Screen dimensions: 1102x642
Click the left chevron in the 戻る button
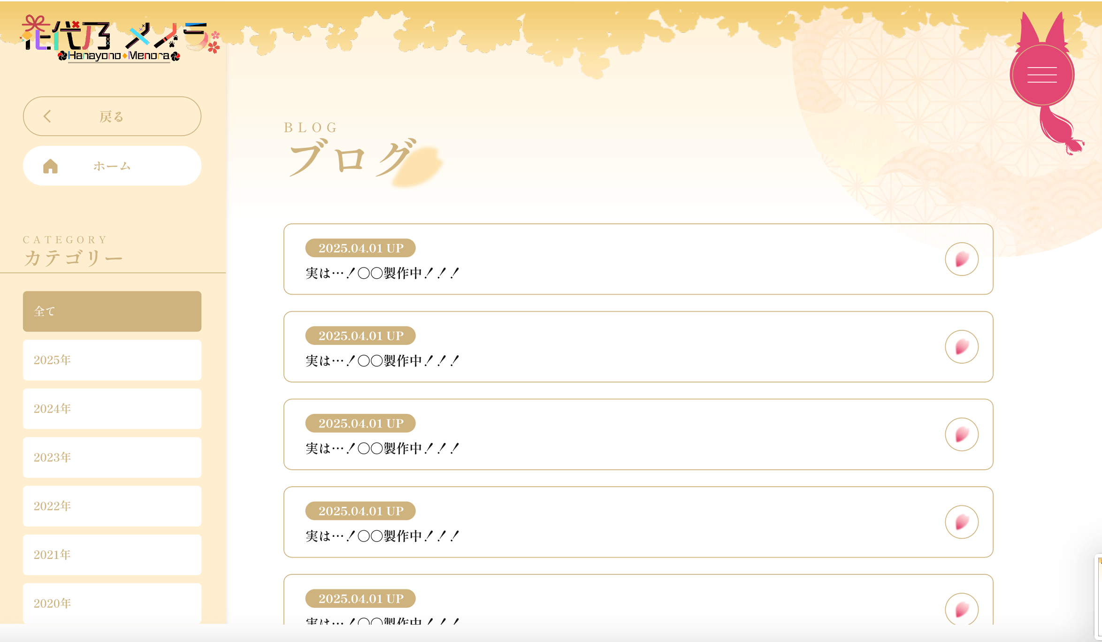[x=48, y=116]
